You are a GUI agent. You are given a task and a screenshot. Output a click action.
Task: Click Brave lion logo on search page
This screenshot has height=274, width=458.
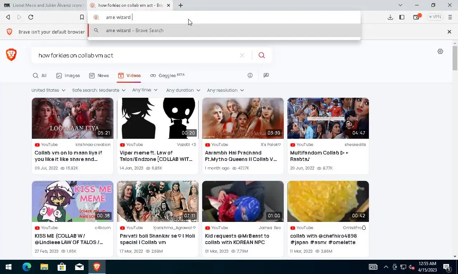[x=11, y=55]
